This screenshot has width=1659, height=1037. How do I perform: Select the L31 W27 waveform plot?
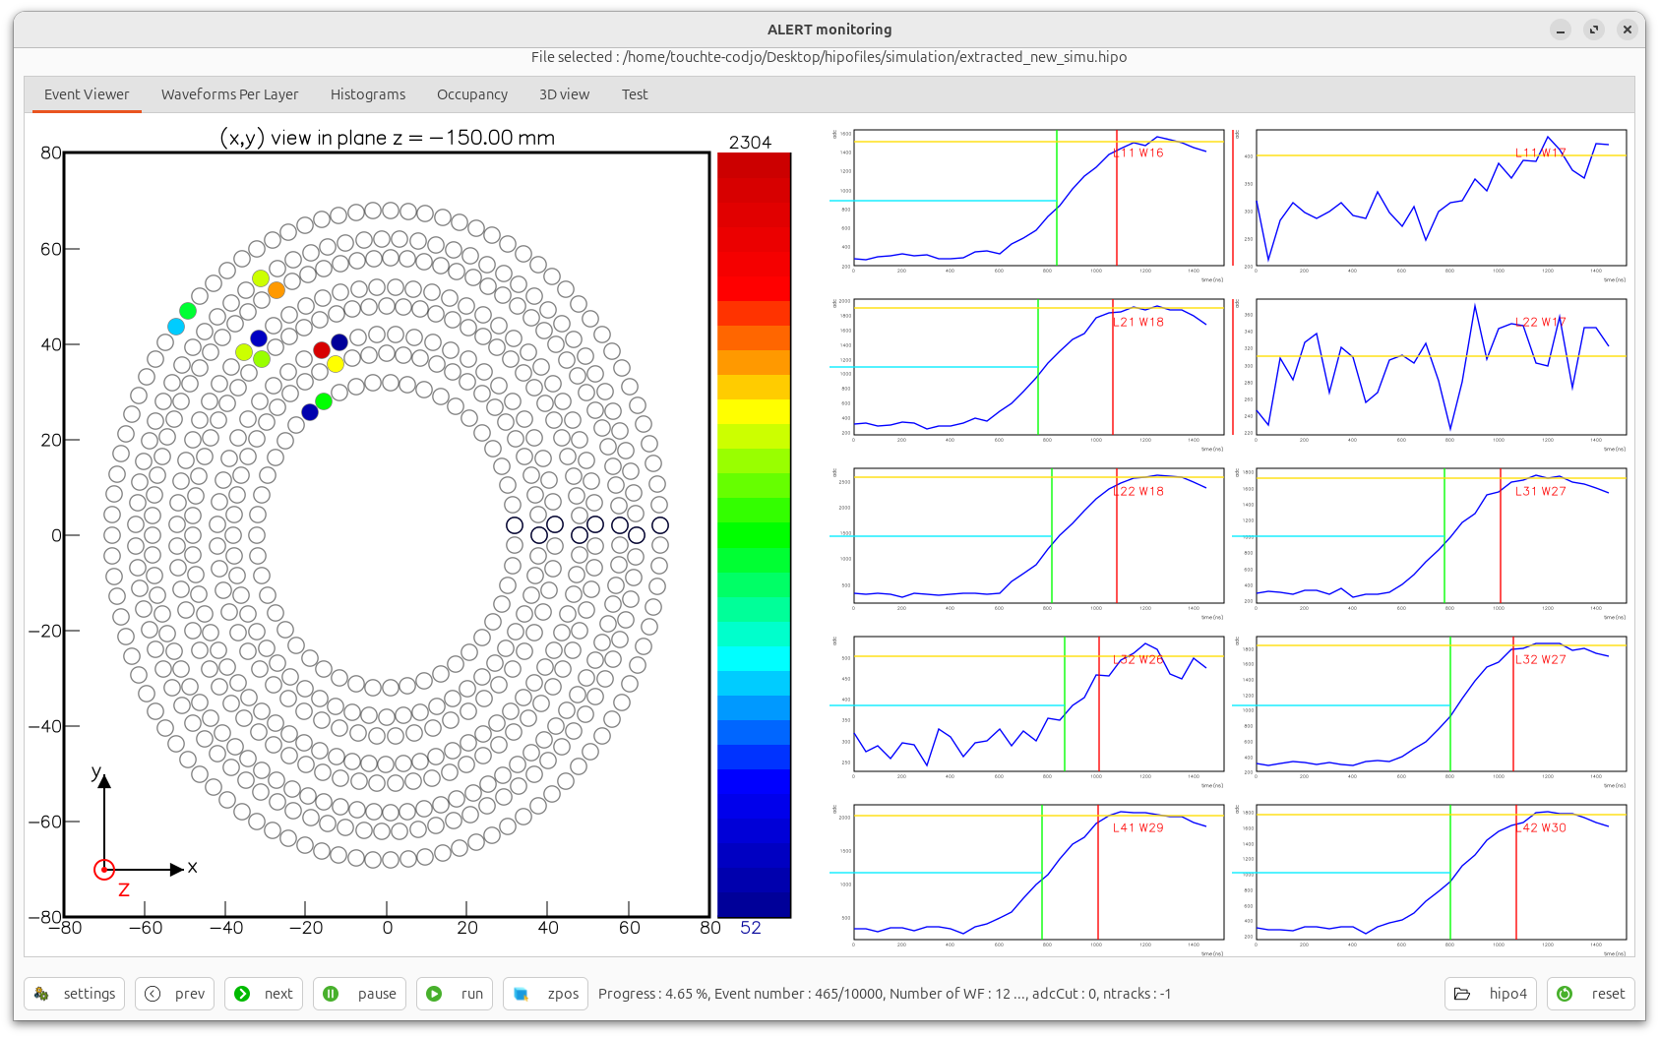click(1442, 535)
